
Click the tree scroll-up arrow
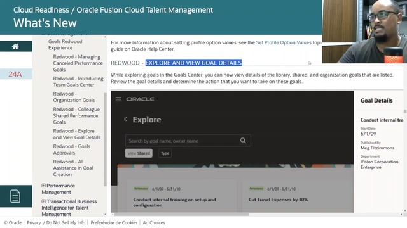click(105, 37)
